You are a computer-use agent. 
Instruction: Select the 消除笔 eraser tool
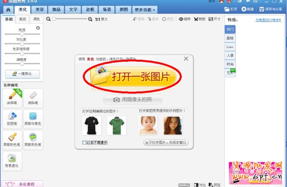(33, 98)
